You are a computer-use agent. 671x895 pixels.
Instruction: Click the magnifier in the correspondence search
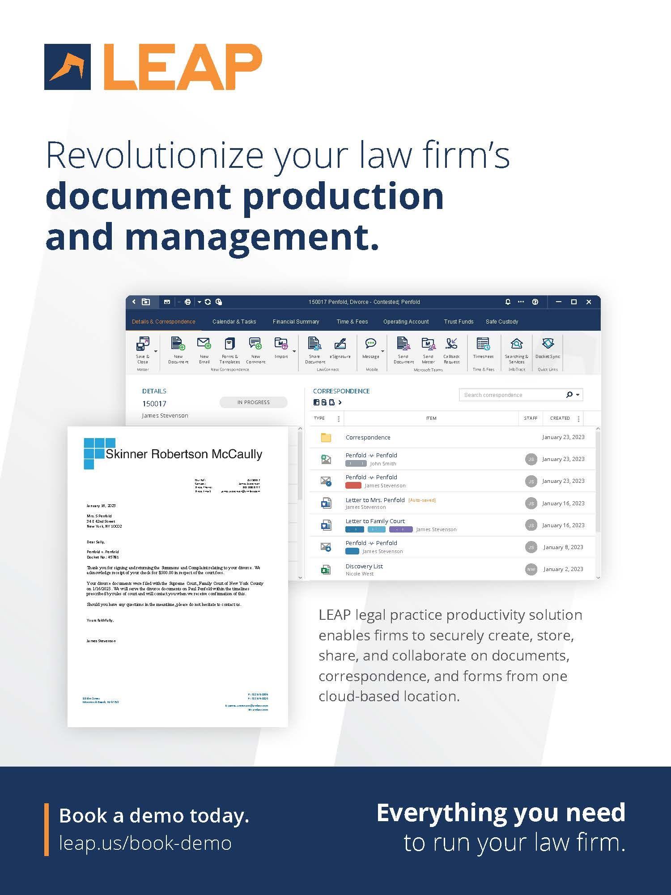coord(569,395)
